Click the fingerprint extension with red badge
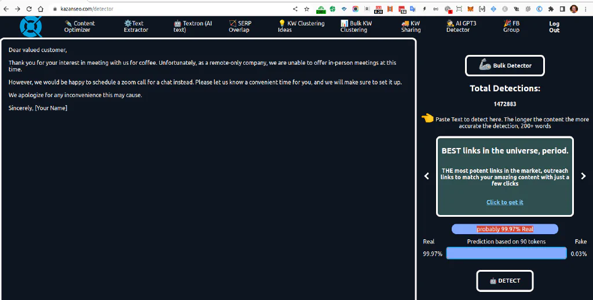 (448, 9)
